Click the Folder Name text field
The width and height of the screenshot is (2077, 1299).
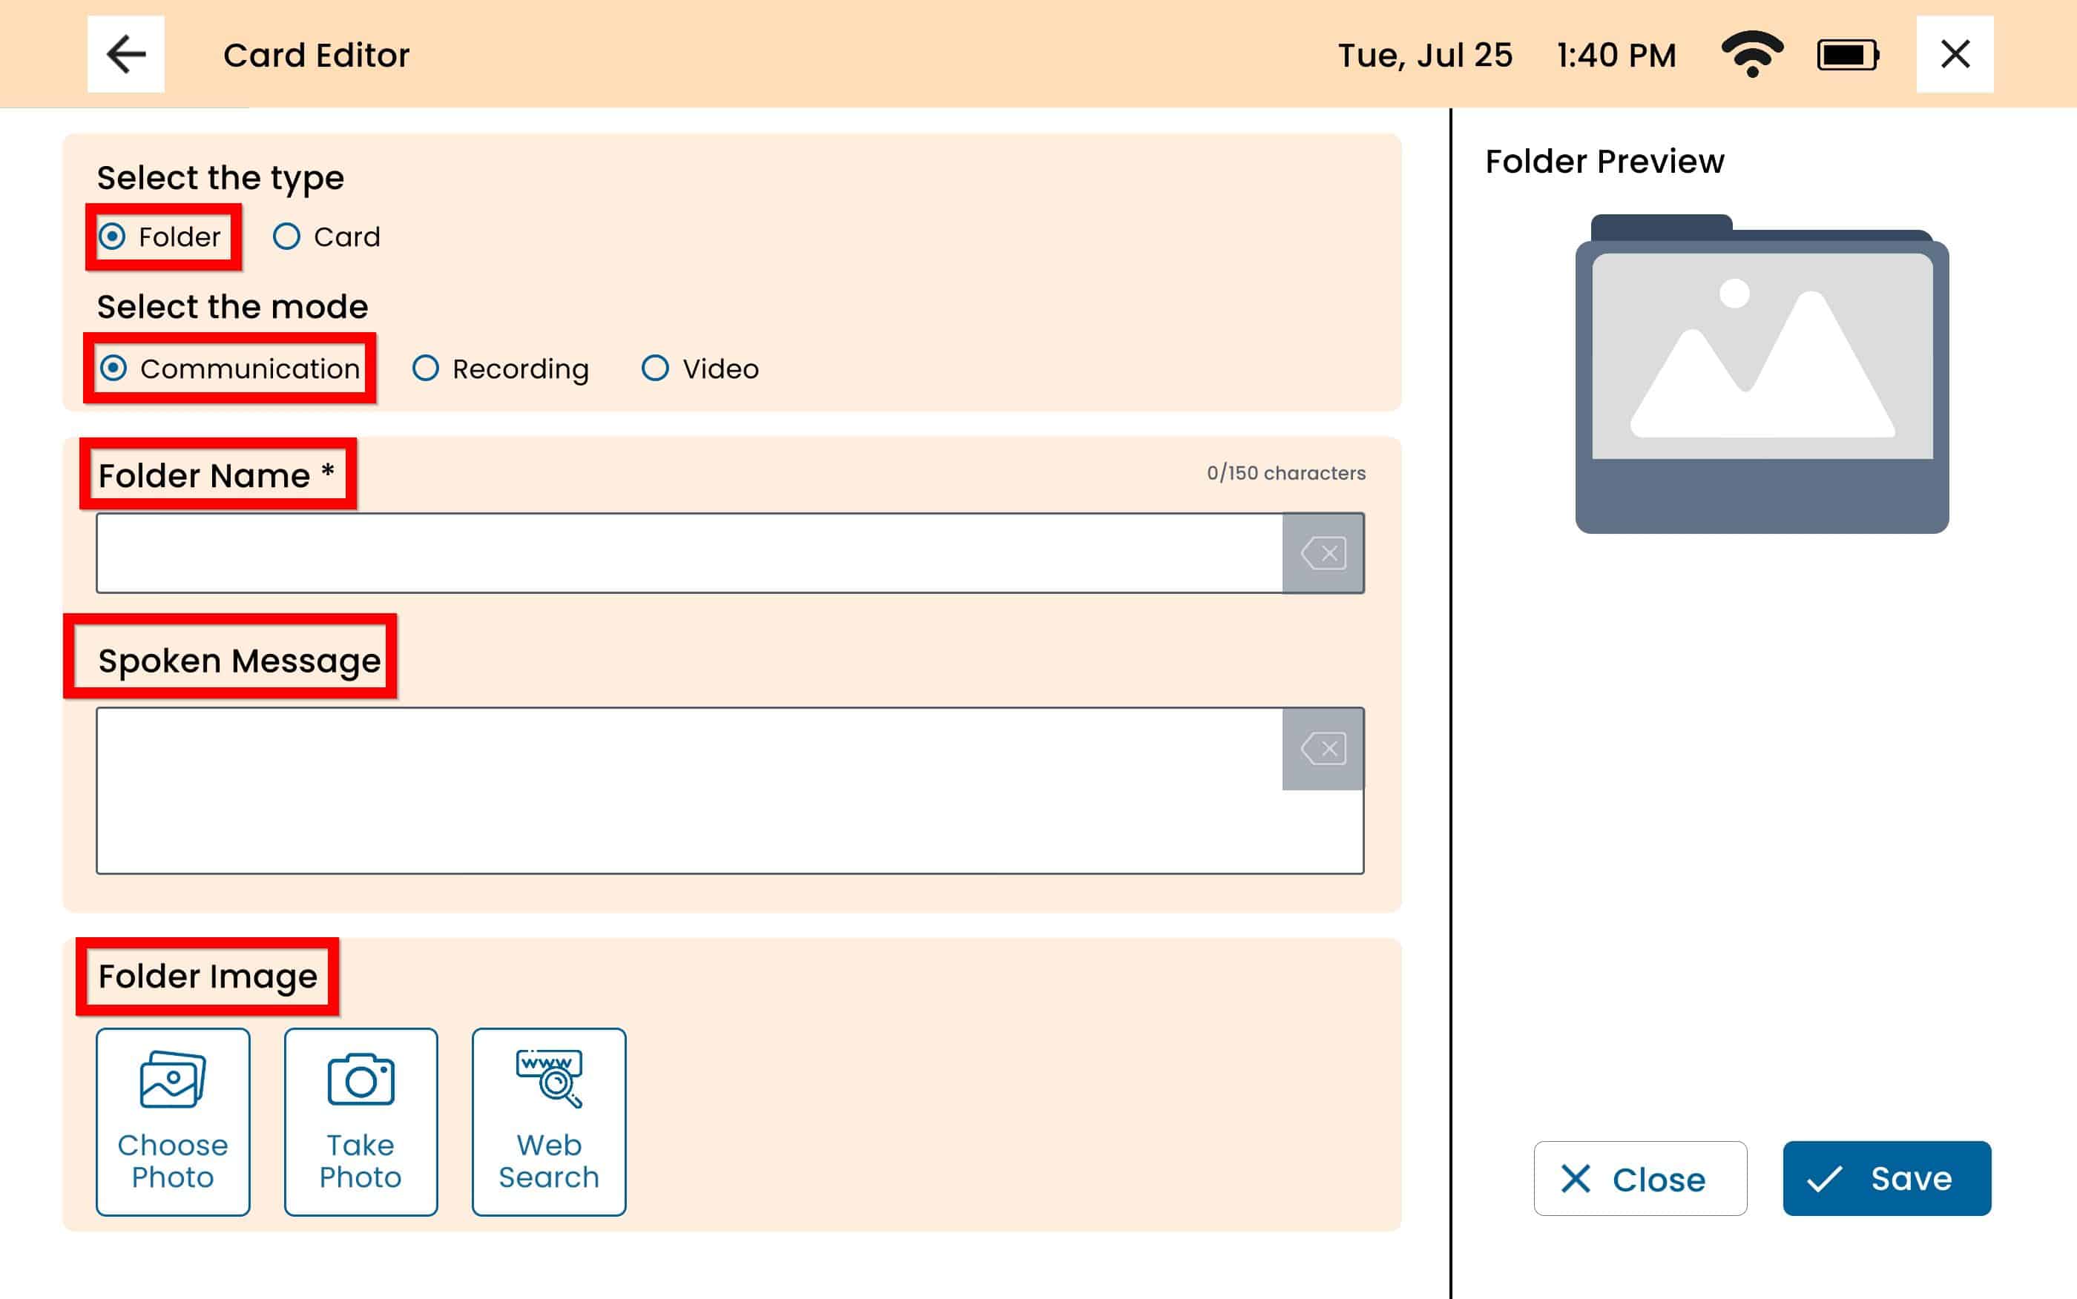click(x=688, y=553)
